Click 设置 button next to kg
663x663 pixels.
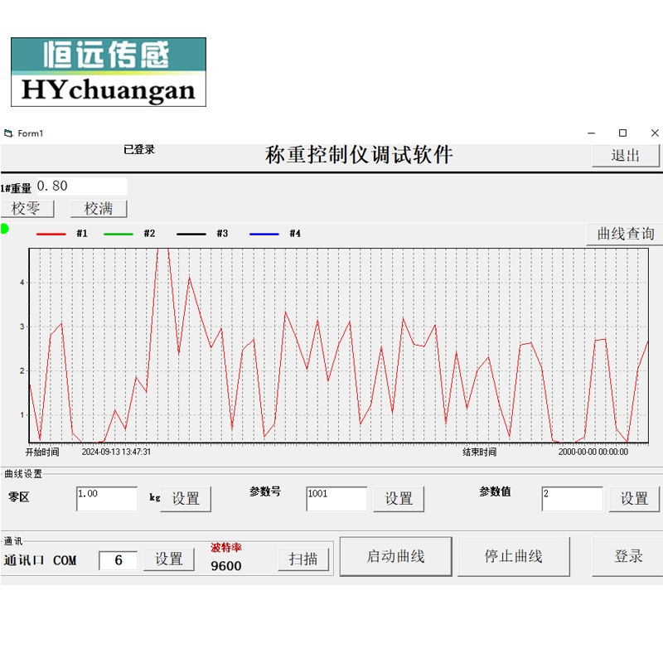click(x=186, y=499)
